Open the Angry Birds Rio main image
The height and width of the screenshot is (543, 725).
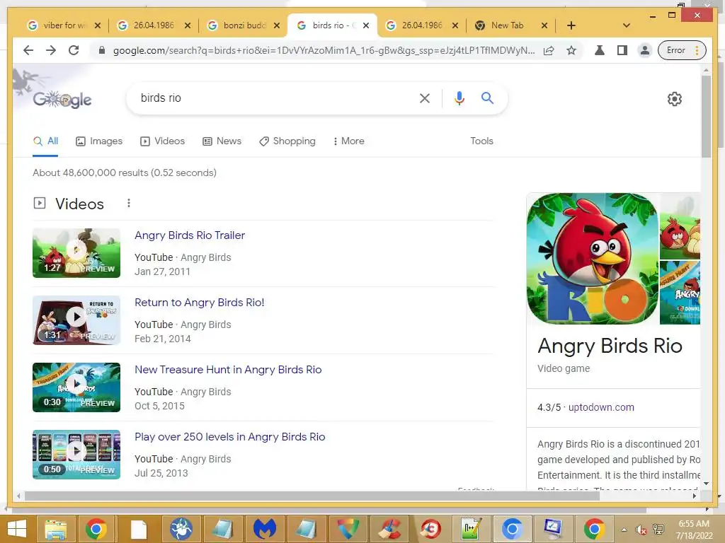(593, 259)
